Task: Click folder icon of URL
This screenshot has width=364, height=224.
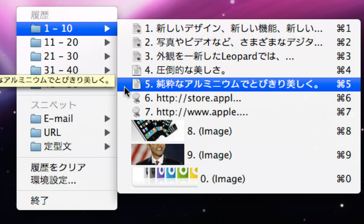Action: pyautogui.click(x=36, y=133)
